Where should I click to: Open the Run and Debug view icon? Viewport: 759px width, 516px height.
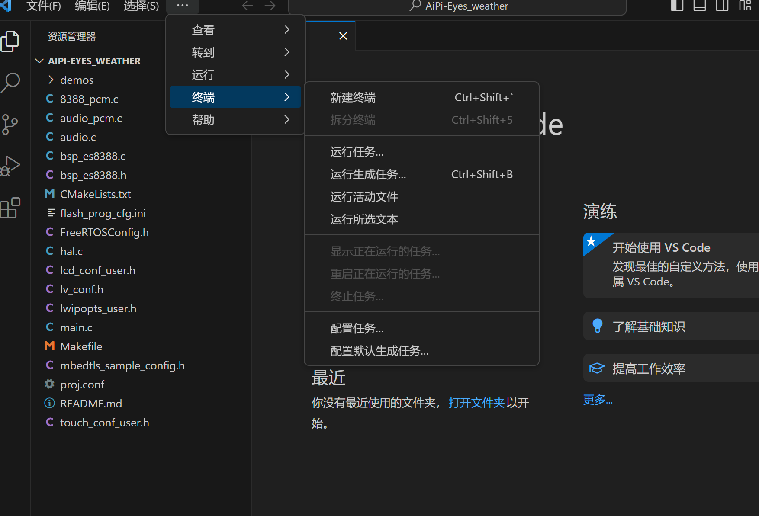(10, 166)
